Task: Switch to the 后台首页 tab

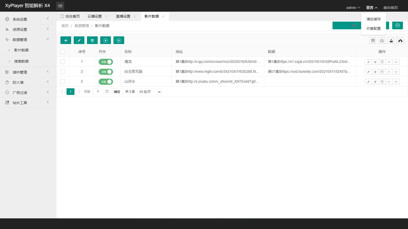Action: [70, 16]
